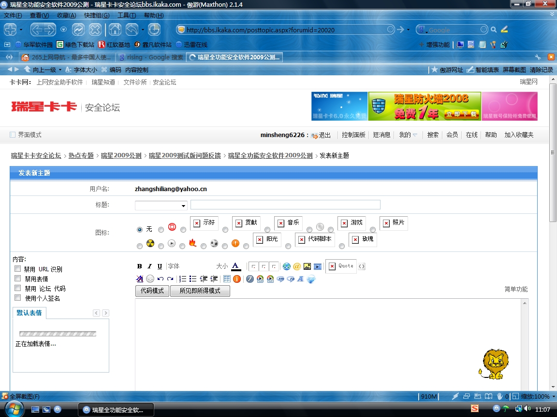The height and width of the screenshot is (417, 557).
Task: Click next emoticon page arrow
Action: click(105, 313)
